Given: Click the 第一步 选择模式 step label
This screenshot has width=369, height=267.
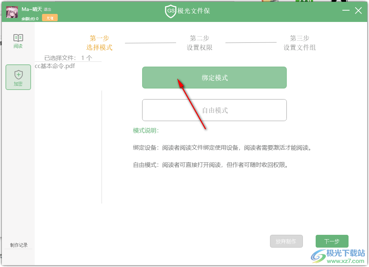Looking at the screenshot, I should [x=99, y=42].
